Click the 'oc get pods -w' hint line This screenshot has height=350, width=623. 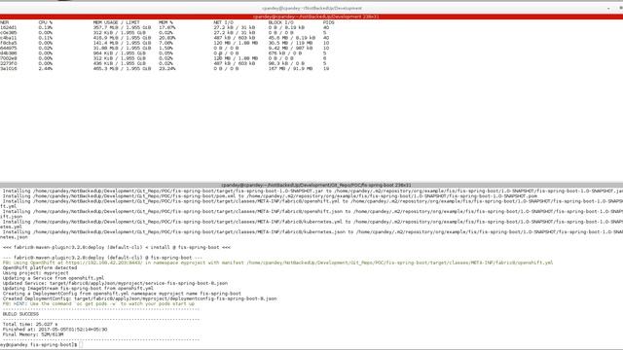pyautogui.click(x=98, y=304)
